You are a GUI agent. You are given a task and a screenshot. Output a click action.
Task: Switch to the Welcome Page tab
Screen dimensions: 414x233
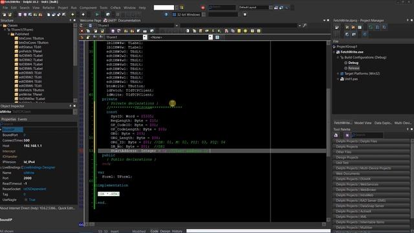tap(91, 20)
